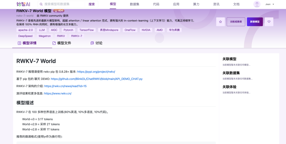
Task: Open the API_DEMO_CHAT.py GitHub link
Action: 97,79
